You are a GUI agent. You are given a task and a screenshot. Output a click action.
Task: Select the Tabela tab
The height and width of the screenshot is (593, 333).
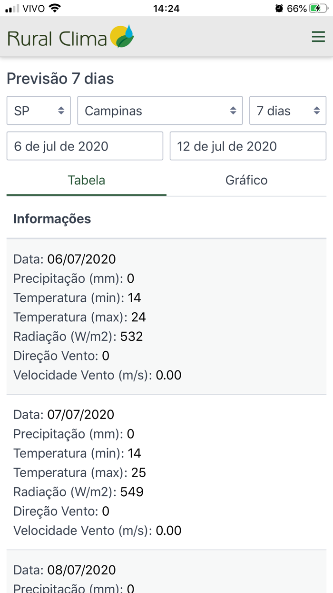86,180
